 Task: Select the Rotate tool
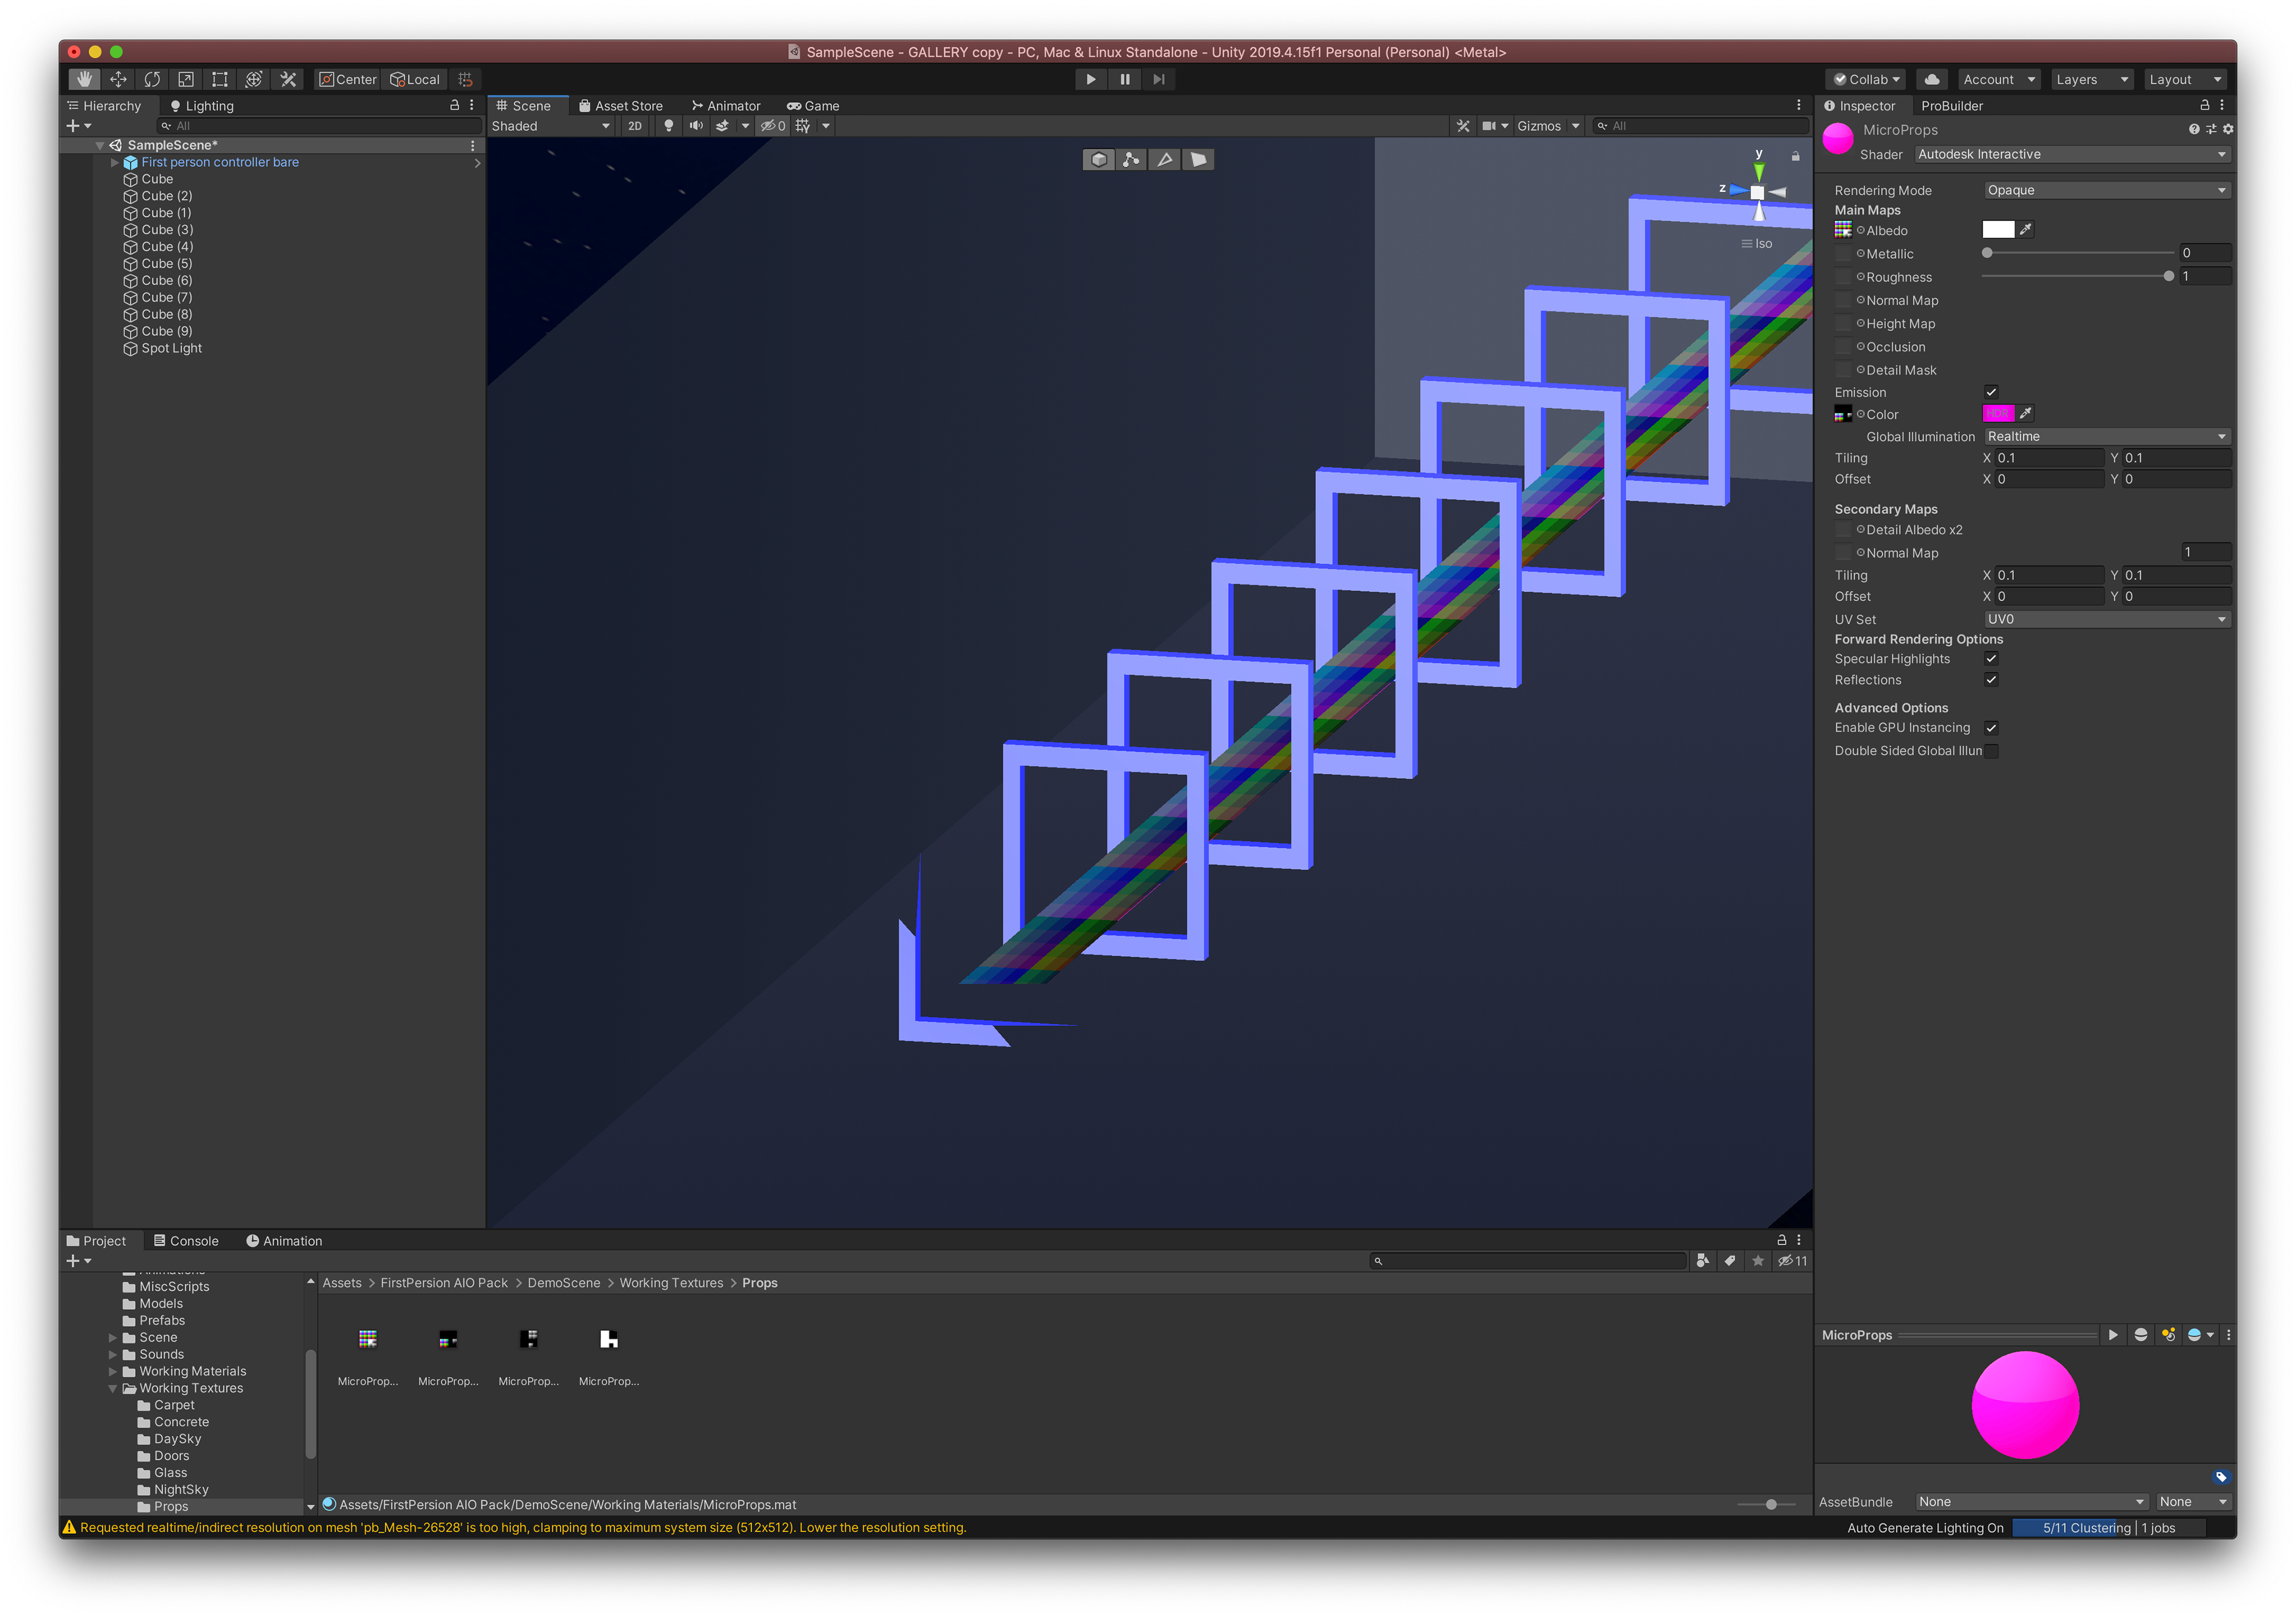(152, 79)
